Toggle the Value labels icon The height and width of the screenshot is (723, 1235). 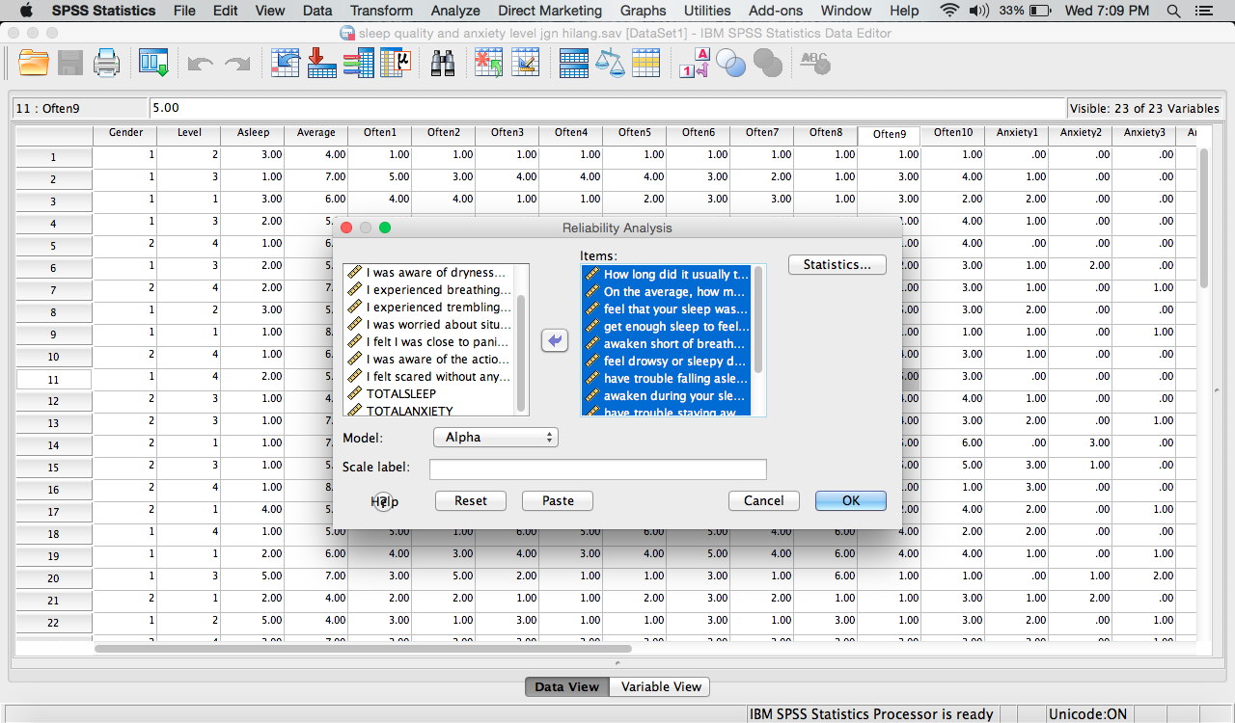pos(695,64)
